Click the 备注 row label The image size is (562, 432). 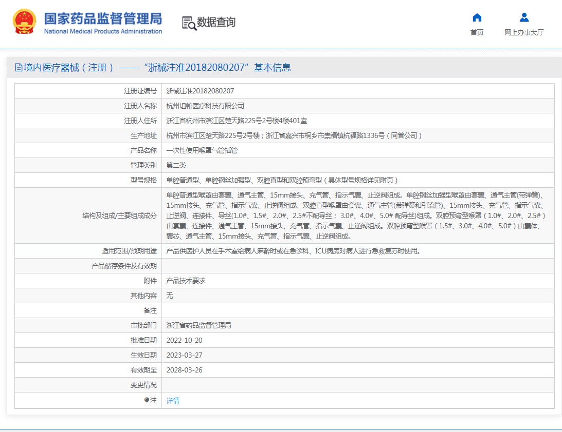(150, 310)
